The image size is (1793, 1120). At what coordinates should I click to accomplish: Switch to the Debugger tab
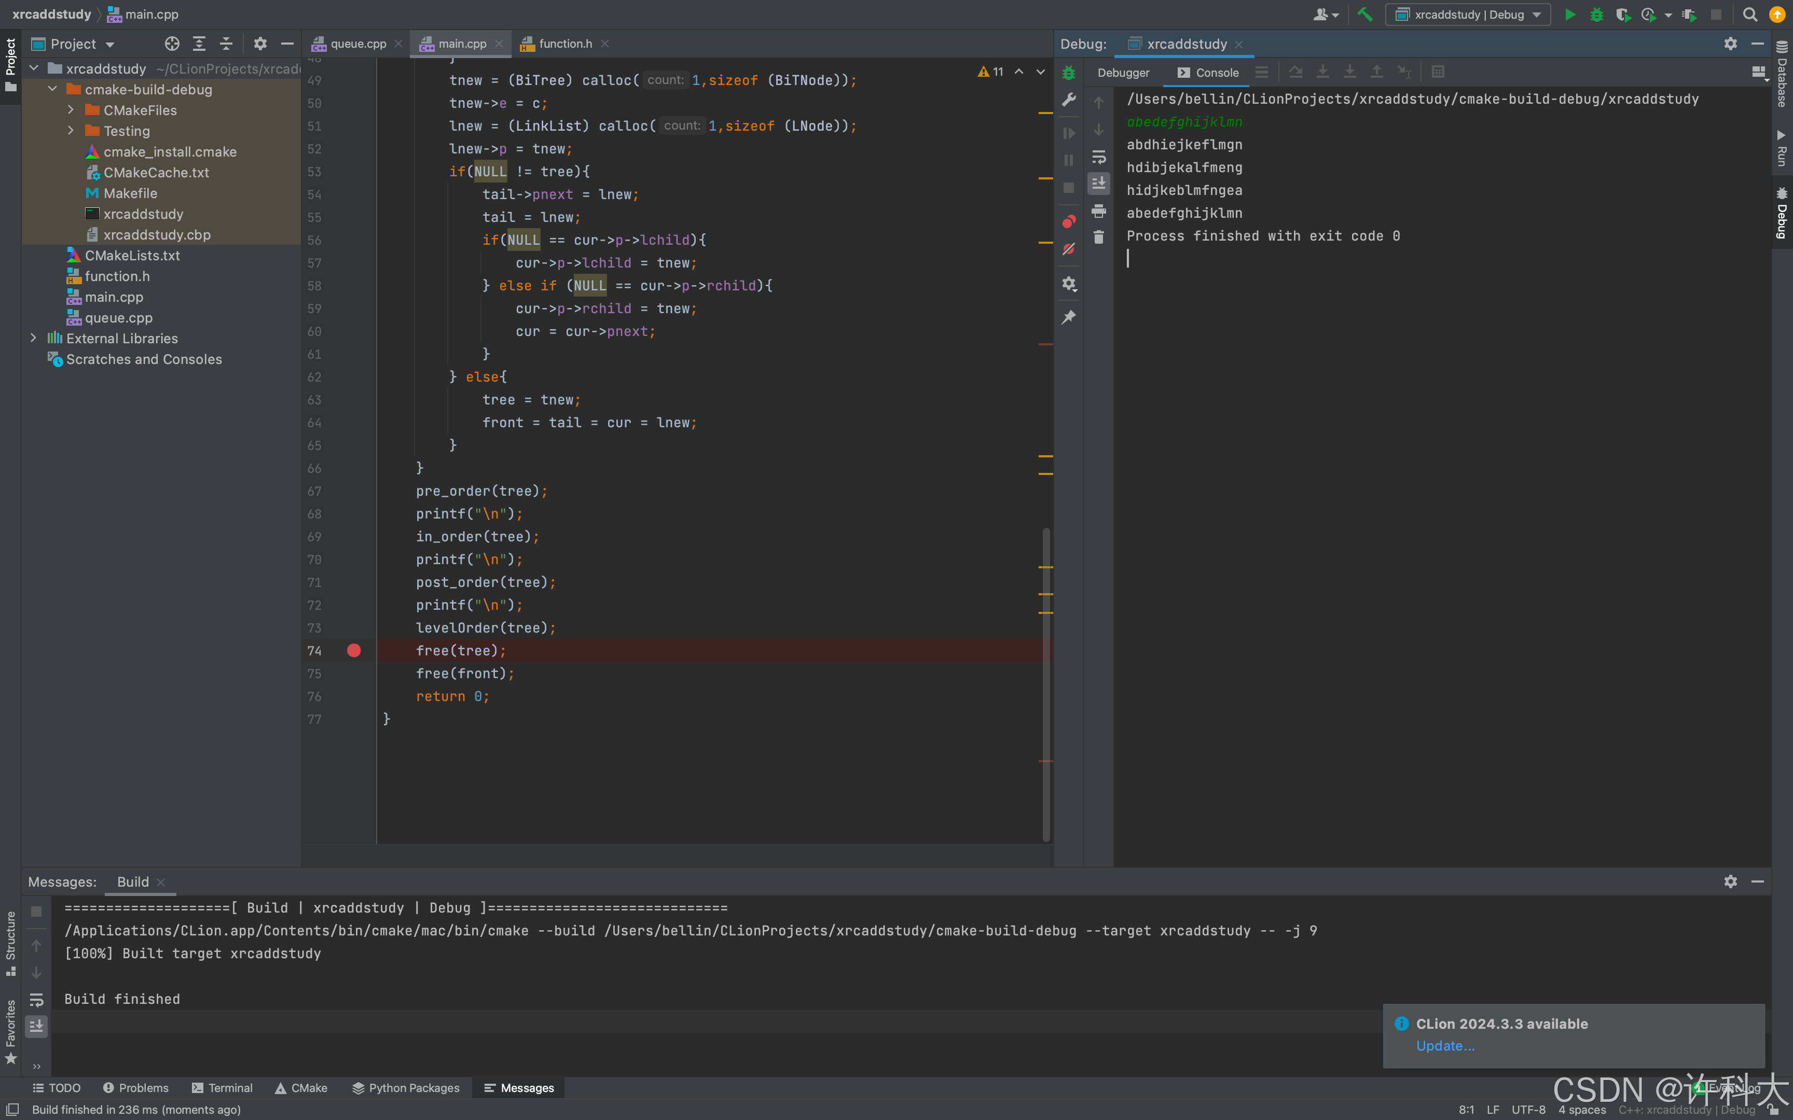pyautogui.click(x=1123, y=73)
